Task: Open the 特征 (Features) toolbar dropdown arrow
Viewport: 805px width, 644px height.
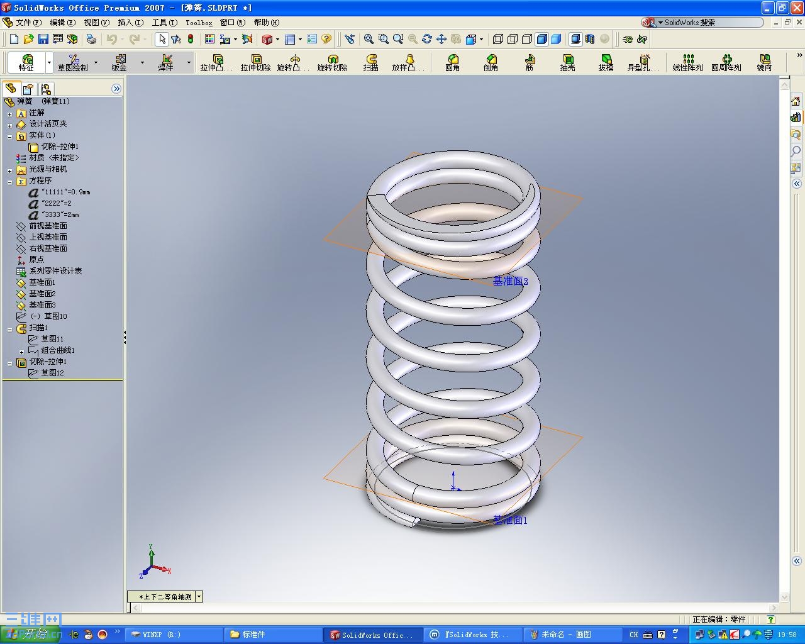Action: point(49,63)
